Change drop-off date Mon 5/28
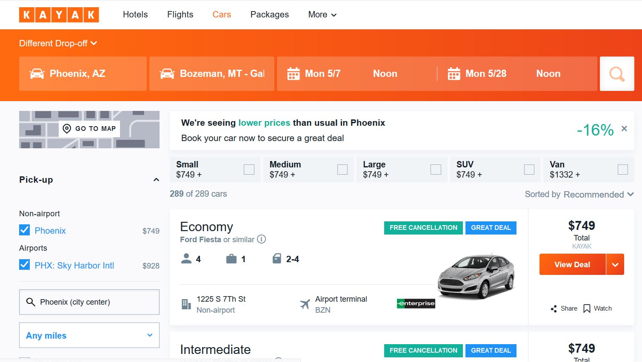The image size is (642, 362). 486,74
